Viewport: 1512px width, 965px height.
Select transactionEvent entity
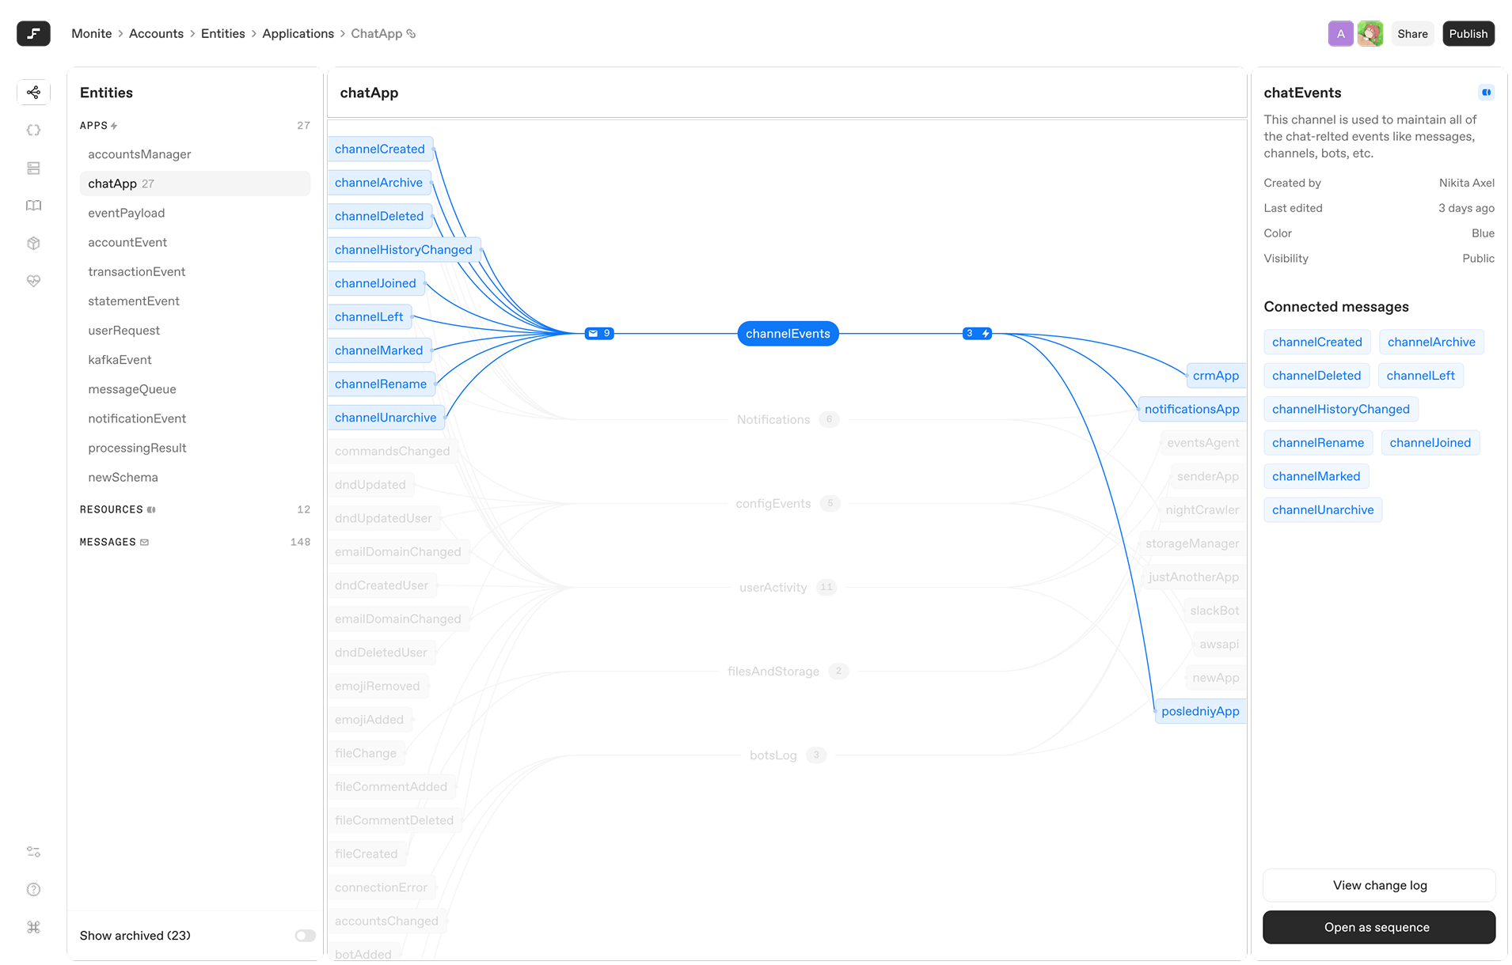tap(195, 272)
